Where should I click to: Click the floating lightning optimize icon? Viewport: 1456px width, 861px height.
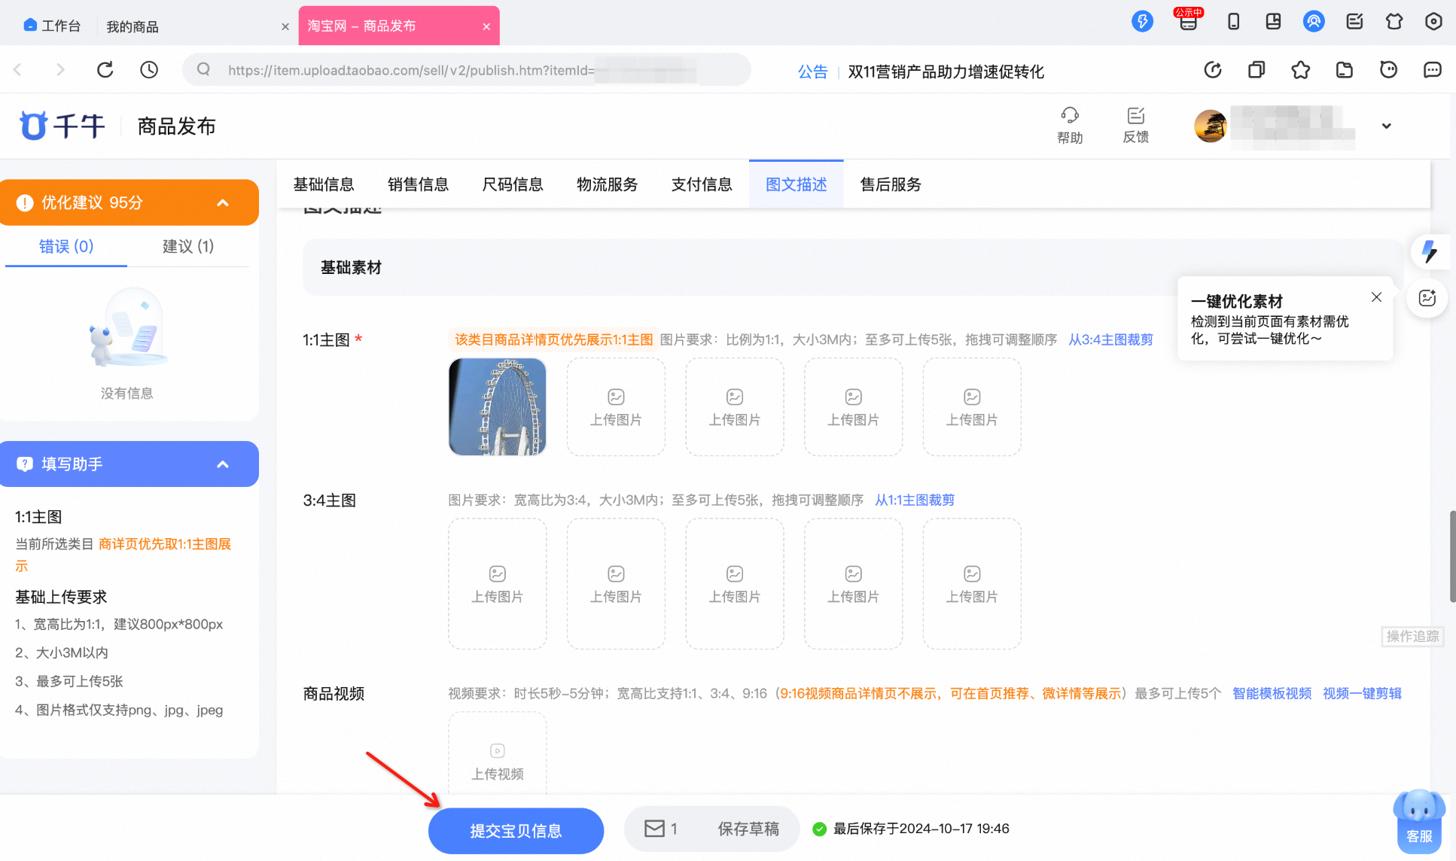(1428, 251)
